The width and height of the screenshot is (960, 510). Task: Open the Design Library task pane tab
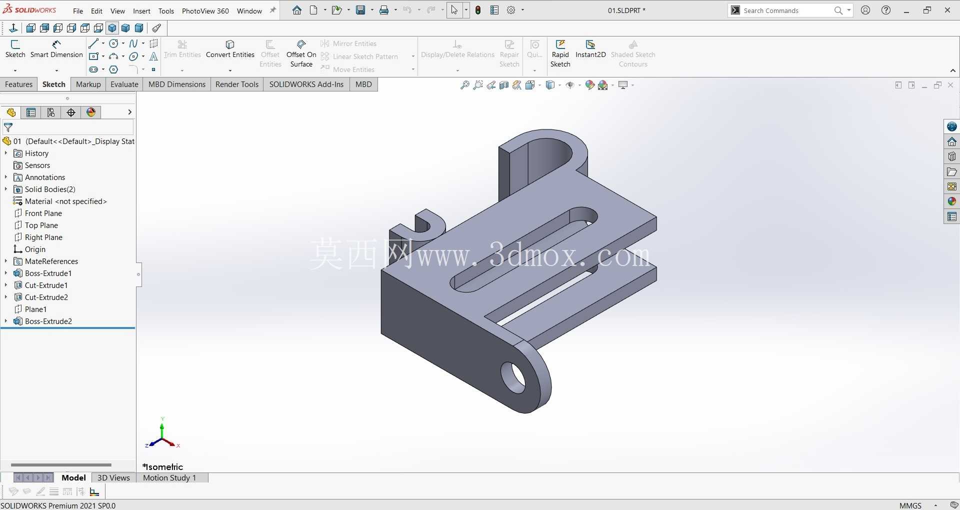tap(951, 156)
